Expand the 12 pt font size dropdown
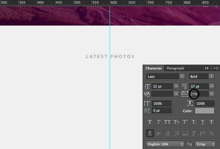 pos(176,86)
